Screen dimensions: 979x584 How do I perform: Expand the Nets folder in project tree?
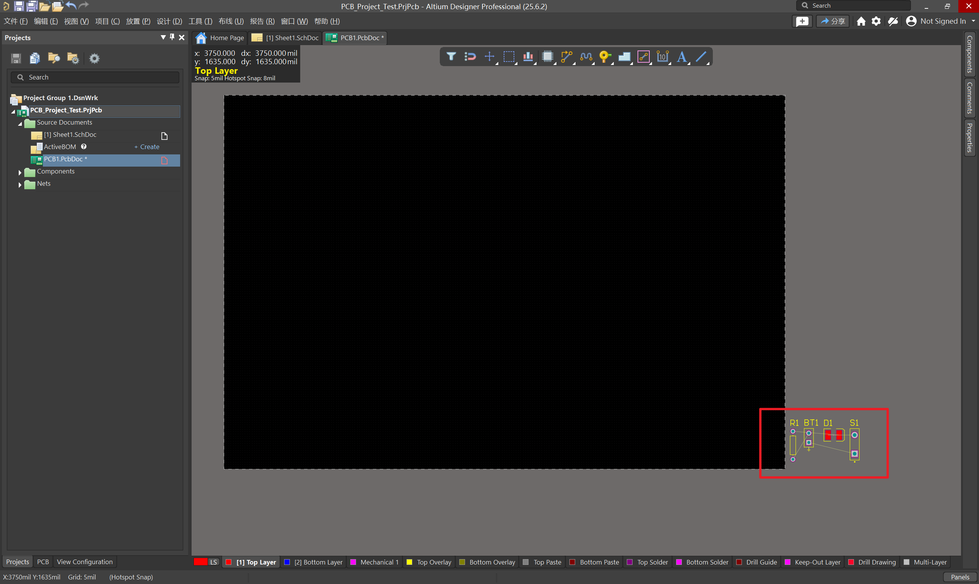[20, 184]
